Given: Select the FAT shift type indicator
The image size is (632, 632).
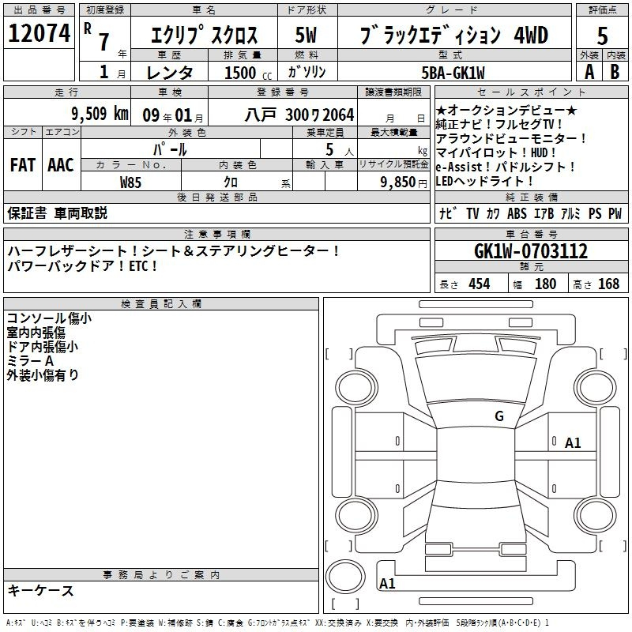Looking at the screenshot, I should 22,165.
